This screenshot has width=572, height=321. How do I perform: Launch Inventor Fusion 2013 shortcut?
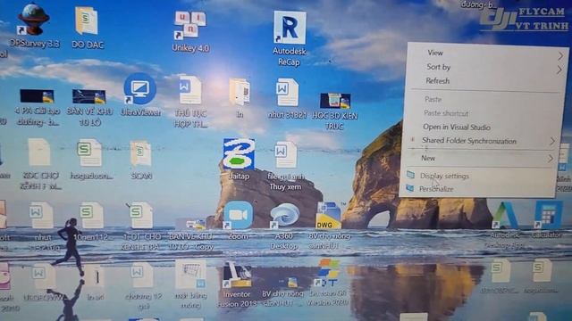tap(237, 276)
